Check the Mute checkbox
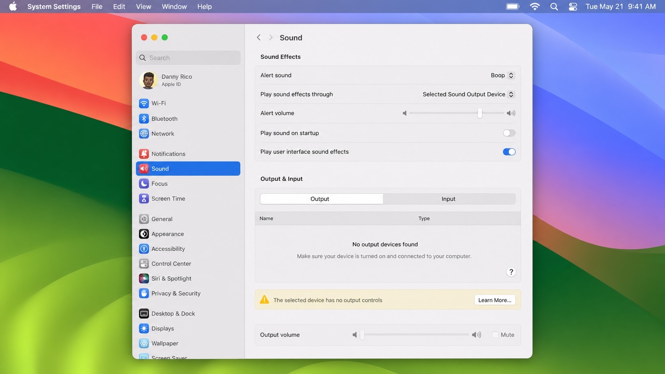This screenshot has width=665, height=374. click(495, 335)
